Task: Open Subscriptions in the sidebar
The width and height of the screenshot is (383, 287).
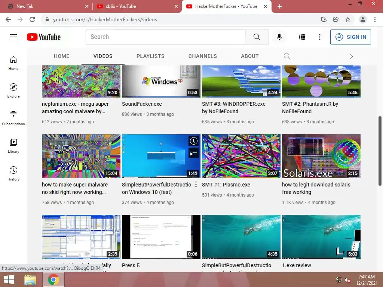Action: point(13,118)
